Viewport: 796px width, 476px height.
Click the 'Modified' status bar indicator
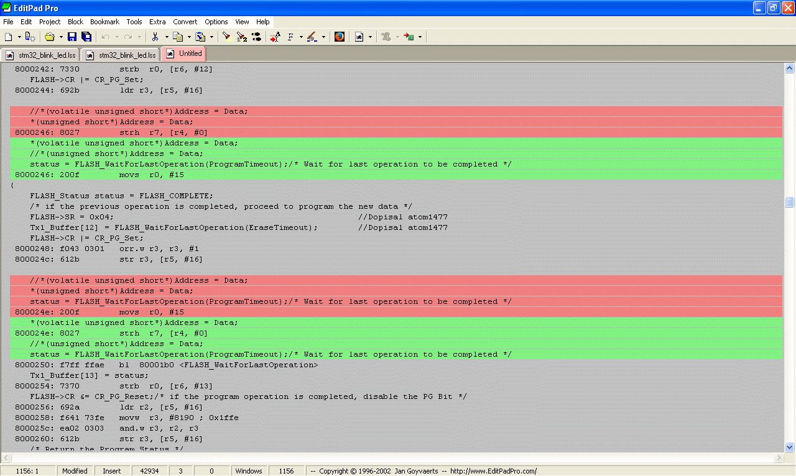pos(75,471)
